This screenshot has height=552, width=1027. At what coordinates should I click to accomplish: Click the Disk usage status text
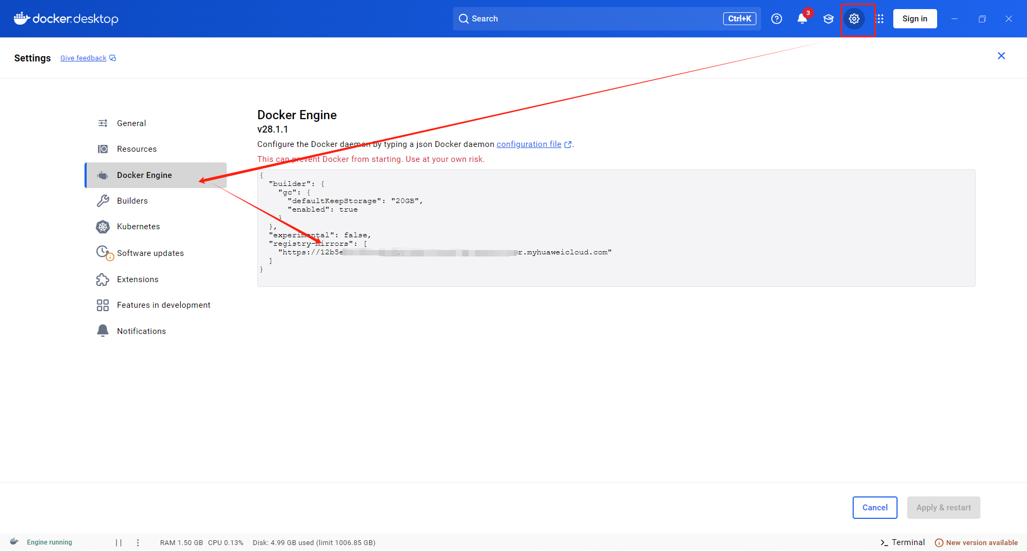pos(314,542)
